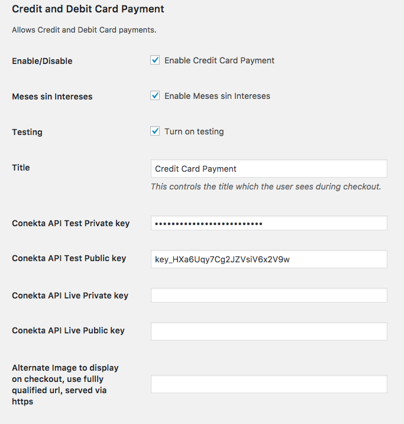Click the "Conekta API Live Private key" label

[x=70, y=295]
